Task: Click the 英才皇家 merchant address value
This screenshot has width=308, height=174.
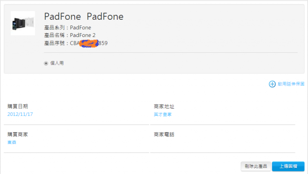Action: (x=163, y=114)
